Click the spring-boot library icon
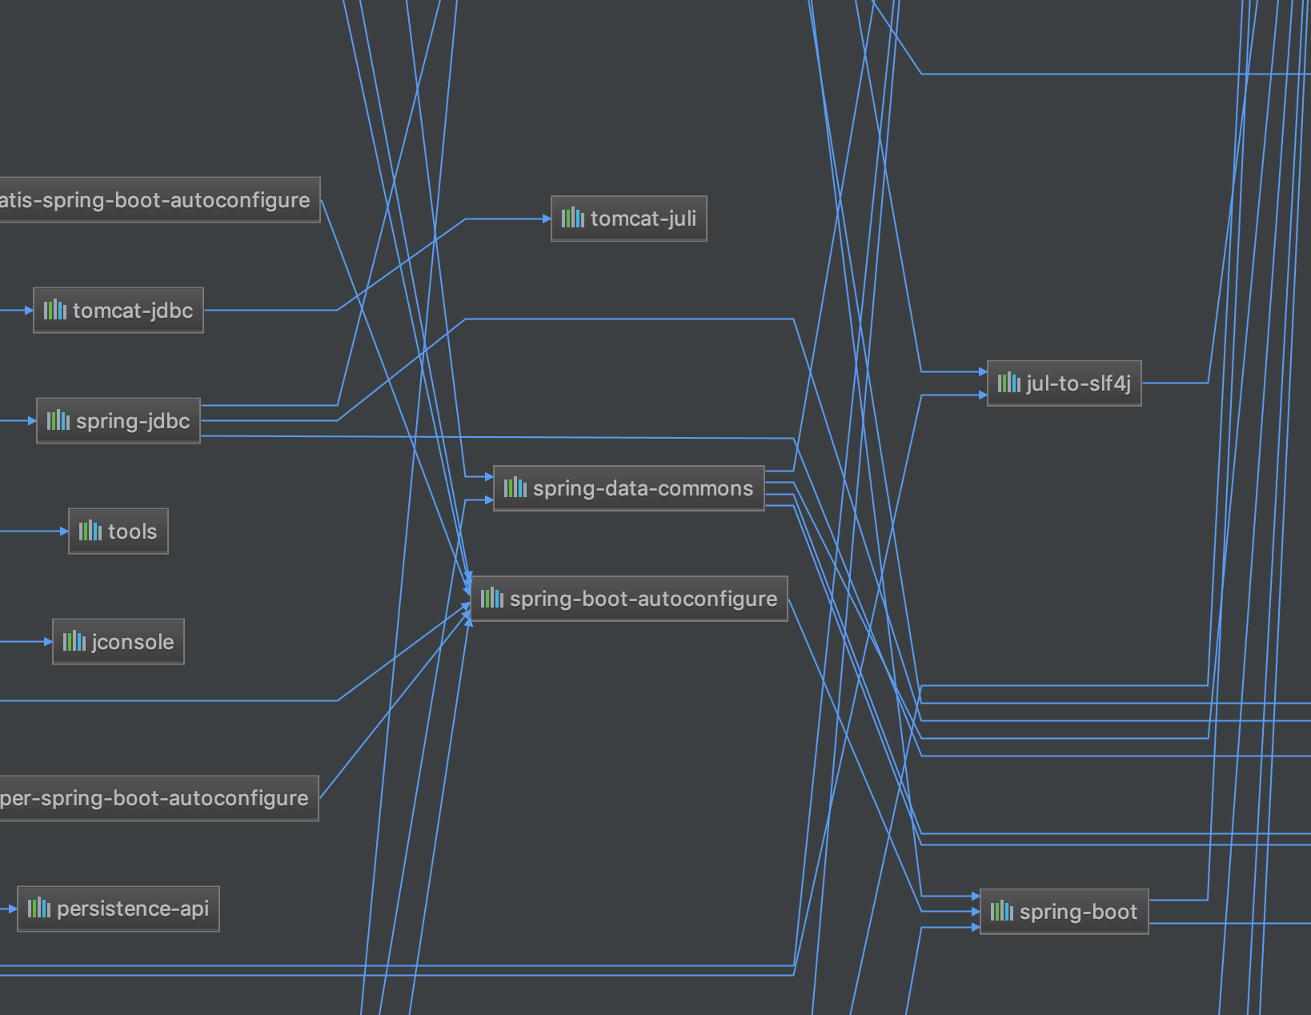 pyautogui.click(x=1003, y=911)
